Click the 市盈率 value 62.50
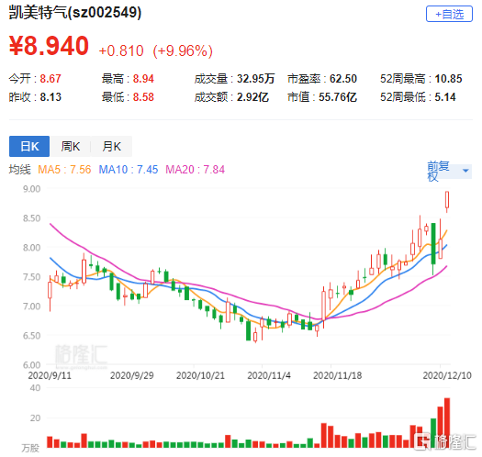Image resolution: width=482 pixels, height=457 pixels. (x=343, y=79)
